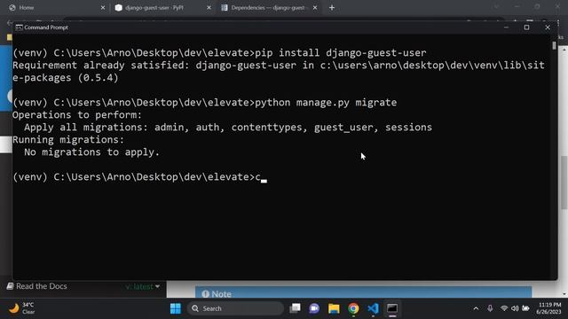Show hidden system tray icons
This screenshot has height=319, width=568.
(476, 308)
